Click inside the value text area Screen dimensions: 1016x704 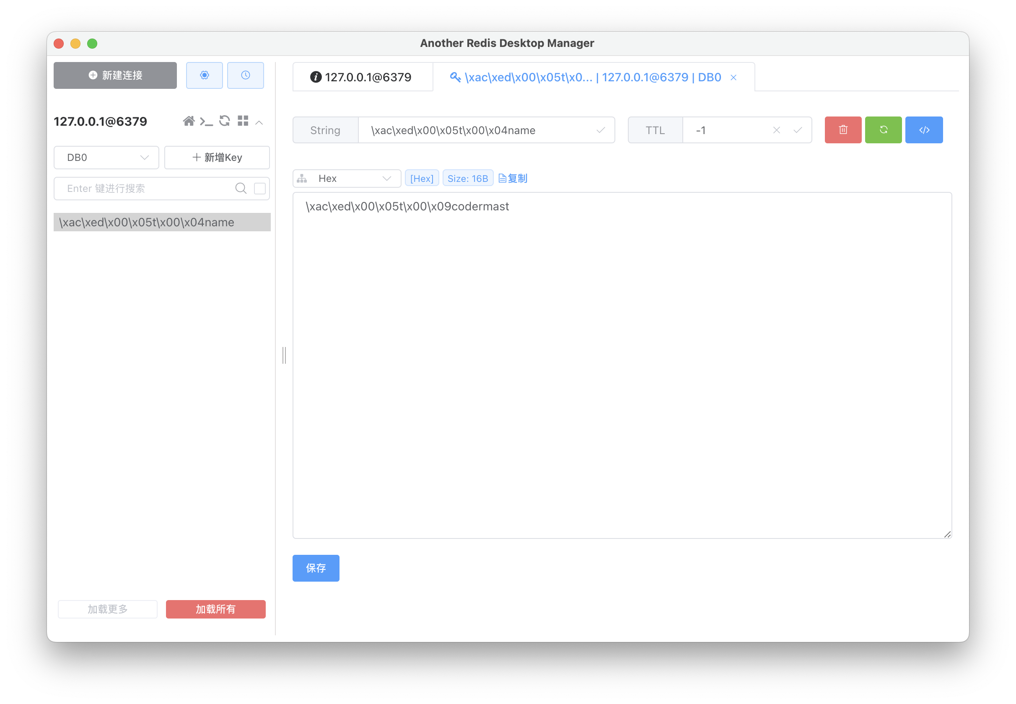622,365
